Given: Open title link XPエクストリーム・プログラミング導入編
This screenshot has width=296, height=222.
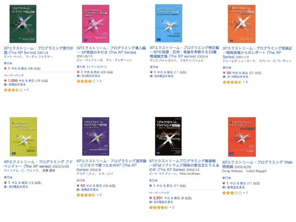Looking at the screenshot, I should tap(111, 50).
